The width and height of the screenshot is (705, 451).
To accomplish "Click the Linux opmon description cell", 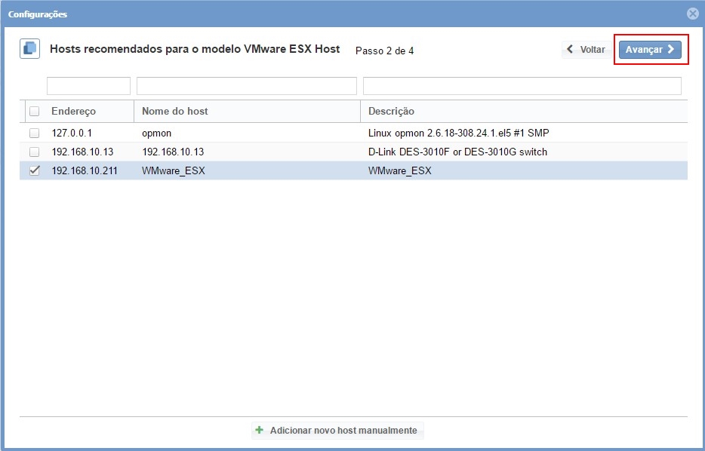I will [x=458, y=133].
